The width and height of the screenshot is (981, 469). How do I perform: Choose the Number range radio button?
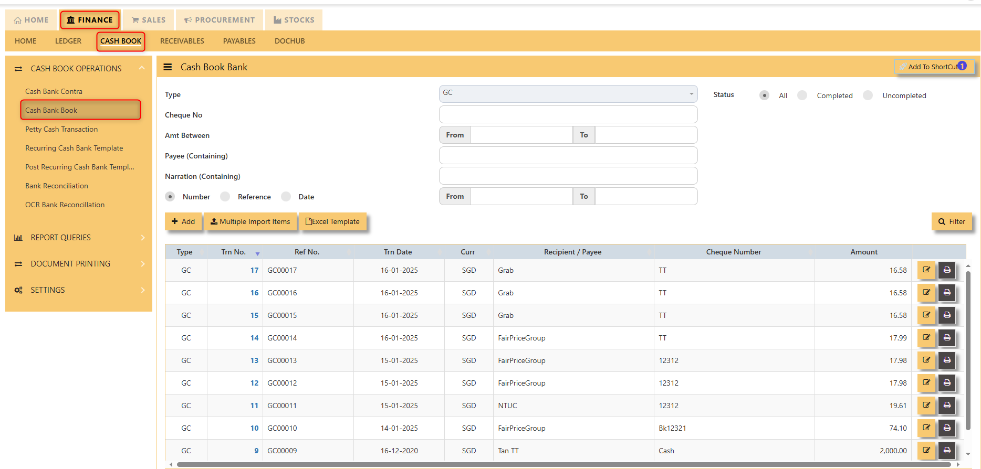tap(170, 197)
